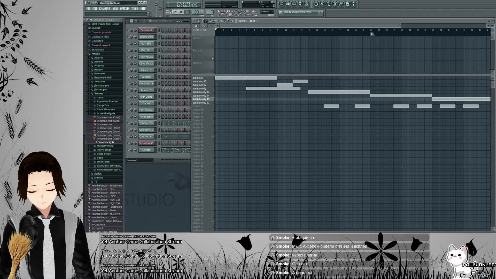Viewport: 496px width, 279px height.
Task: Open the Mixer window icon
Action: [306, 4]
